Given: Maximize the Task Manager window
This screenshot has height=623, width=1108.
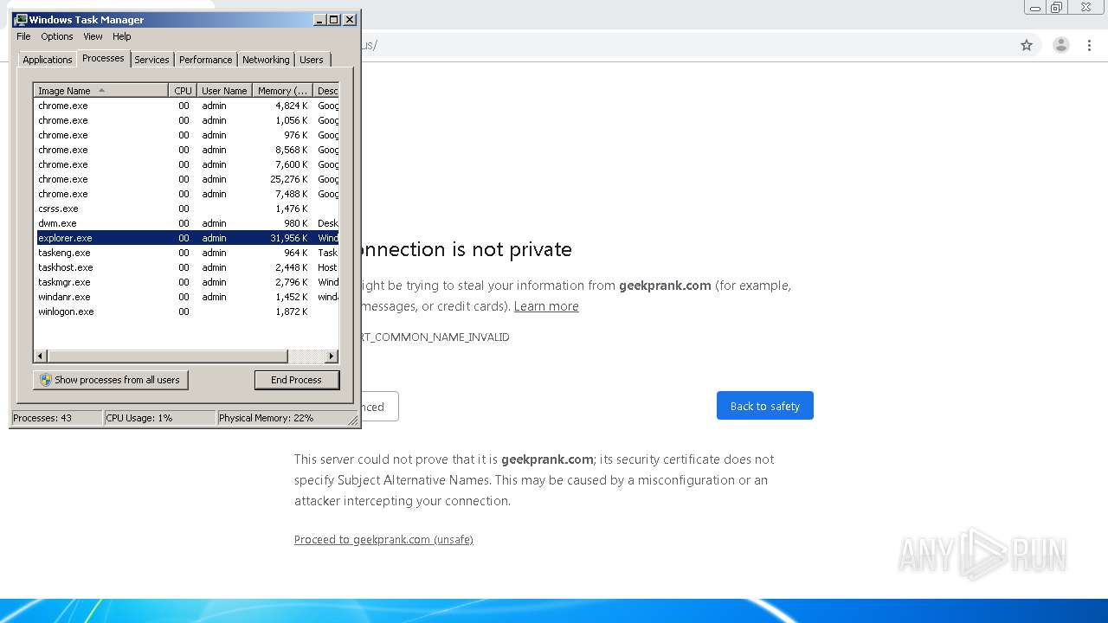Looking at the screenshot, I should tap(334, 20).
